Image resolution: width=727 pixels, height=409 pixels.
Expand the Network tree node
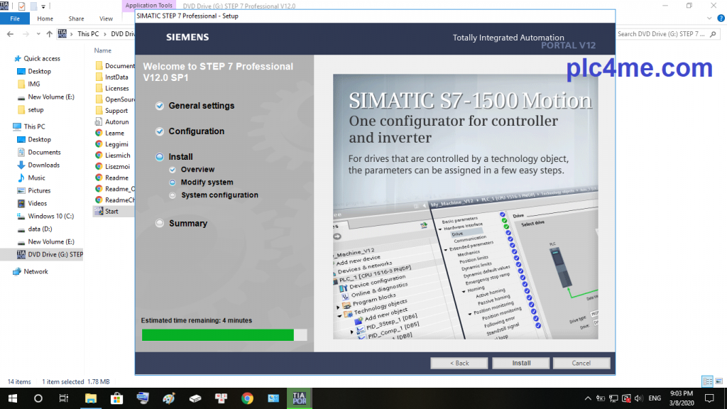8,271
